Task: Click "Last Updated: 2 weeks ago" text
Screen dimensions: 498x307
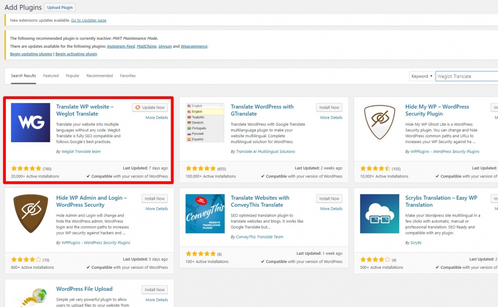Action: [x=319, y=168]
